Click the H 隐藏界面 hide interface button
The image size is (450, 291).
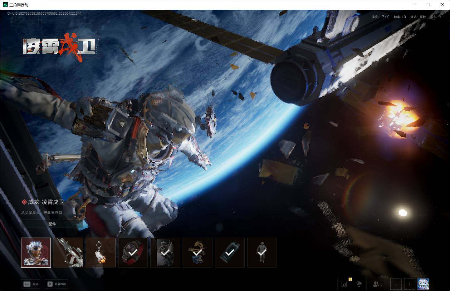coord(56,284)
